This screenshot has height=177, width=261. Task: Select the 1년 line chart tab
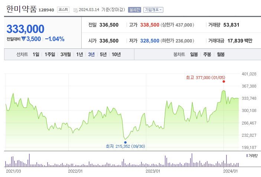tap(79, 54)
